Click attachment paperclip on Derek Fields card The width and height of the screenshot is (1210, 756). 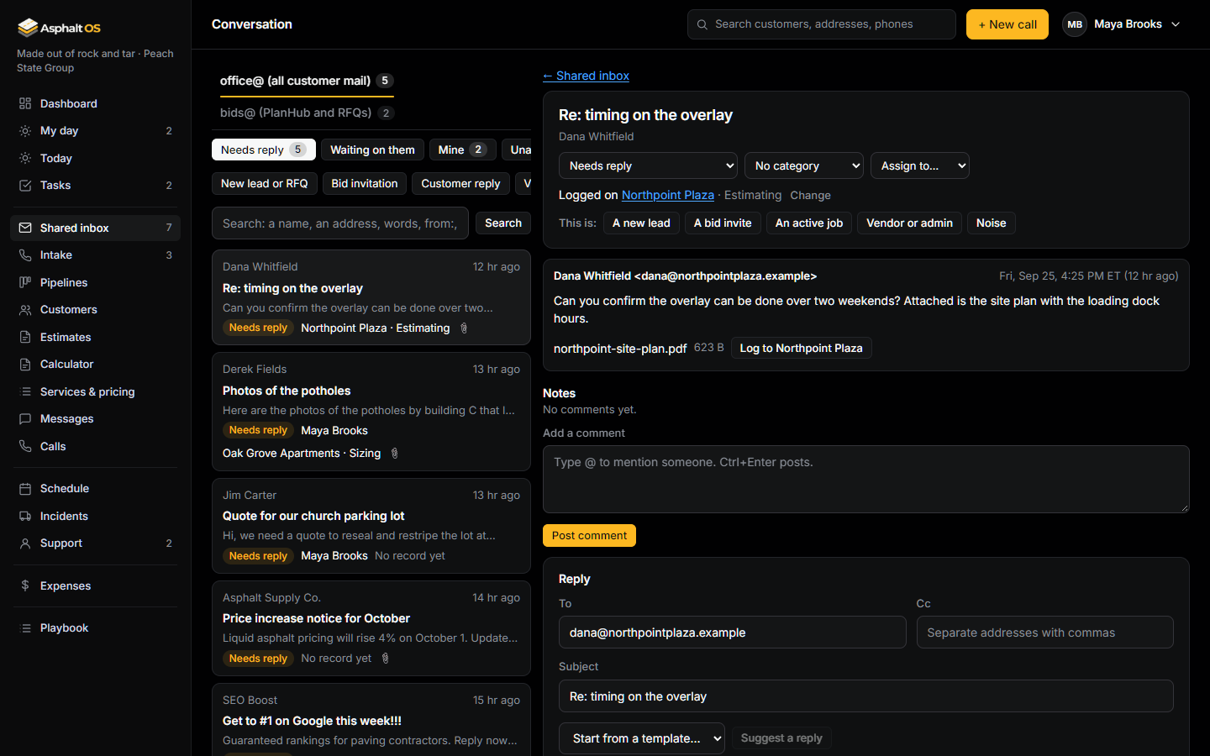tap(394, 454)
